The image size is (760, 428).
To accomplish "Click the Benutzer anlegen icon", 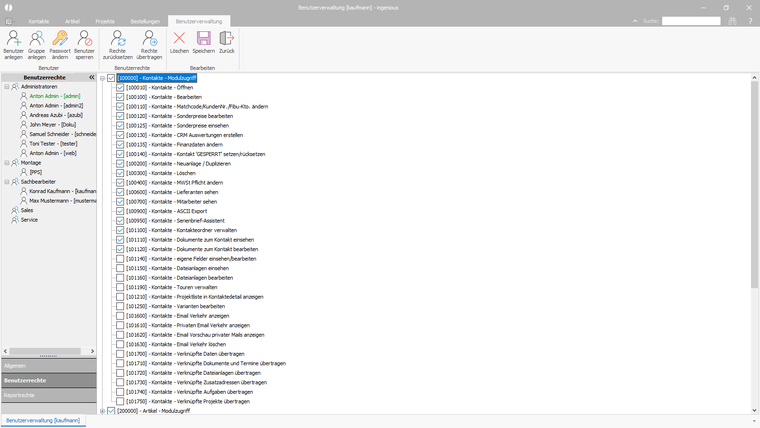I will coord(13,39).
